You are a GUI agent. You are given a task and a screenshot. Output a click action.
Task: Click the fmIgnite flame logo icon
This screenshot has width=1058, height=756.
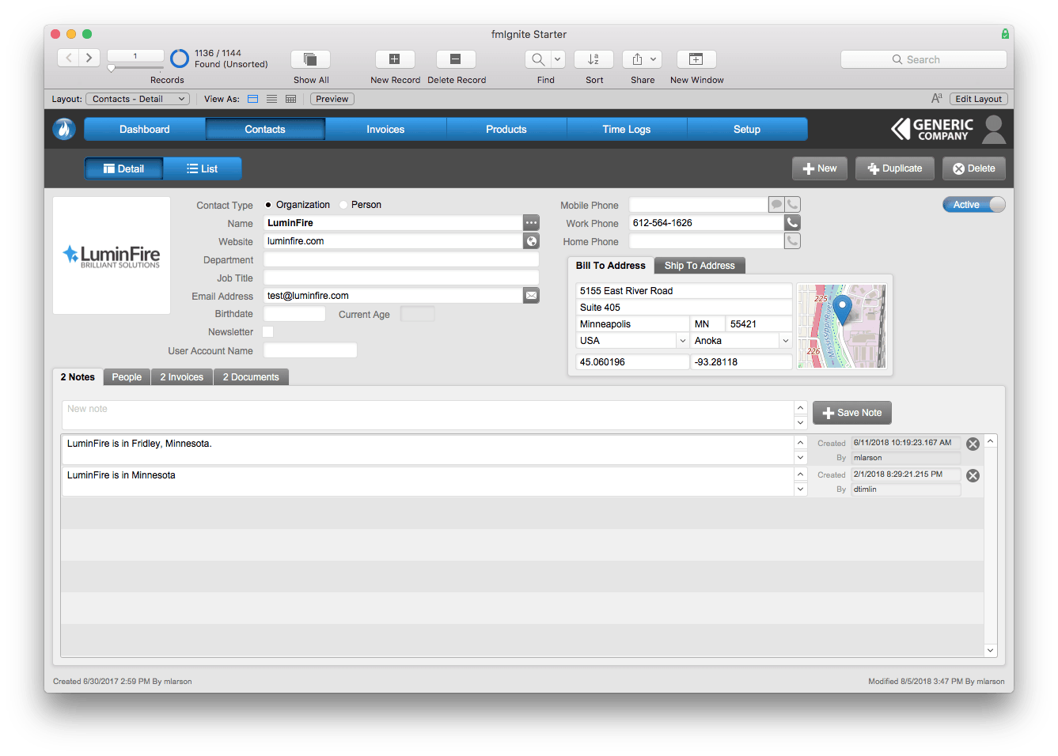(64, 129)
